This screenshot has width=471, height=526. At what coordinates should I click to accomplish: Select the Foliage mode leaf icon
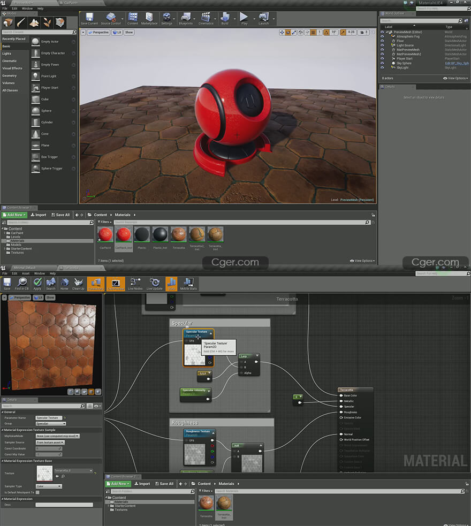pos(47,22)
